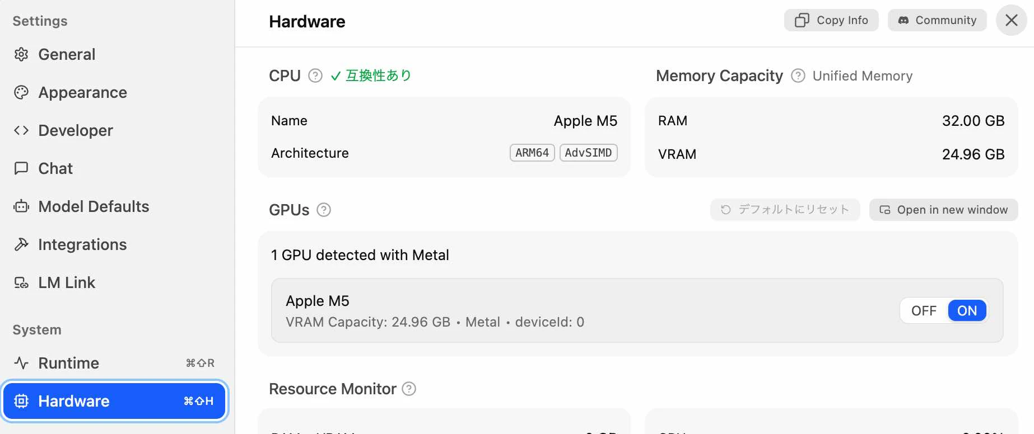The height and width of the screenshot is (434, 1034).
Task: Click the AdvSIMD architecture badge
Action: [x=589, y=153]
